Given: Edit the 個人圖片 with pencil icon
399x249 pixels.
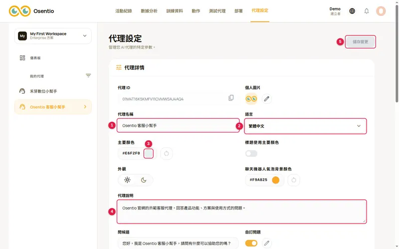Looking at the screenshot, I should [266, 99].
